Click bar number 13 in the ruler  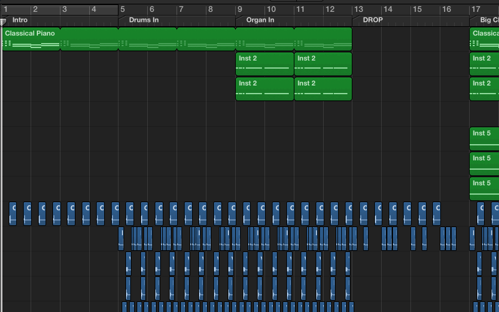click(359, 9)
